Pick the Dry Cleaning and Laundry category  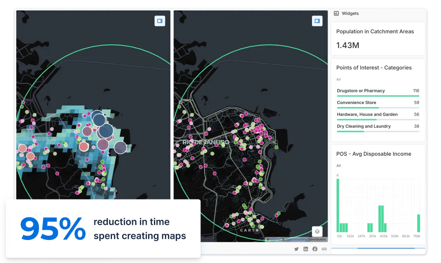363,126
